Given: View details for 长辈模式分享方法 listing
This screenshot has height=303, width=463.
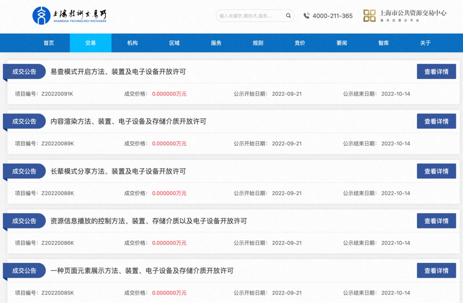Looking at the screenshot, I should tap(436, 171).
